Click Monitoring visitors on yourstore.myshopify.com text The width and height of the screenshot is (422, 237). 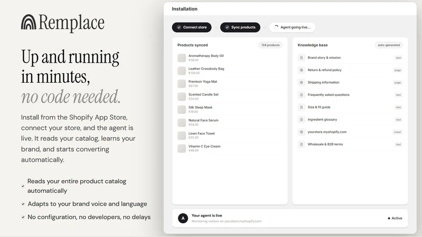[226, 221]
